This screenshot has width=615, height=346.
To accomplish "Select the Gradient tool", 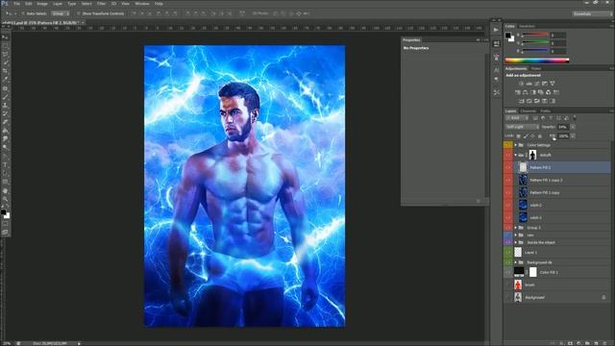I will point(5,131).
